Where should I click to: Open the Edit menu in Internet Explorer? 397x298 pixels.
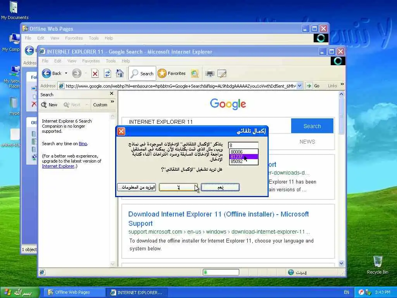[x=58, y=61]
